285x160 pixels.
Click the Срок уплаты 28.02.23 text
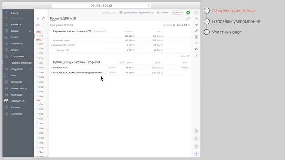61,25
